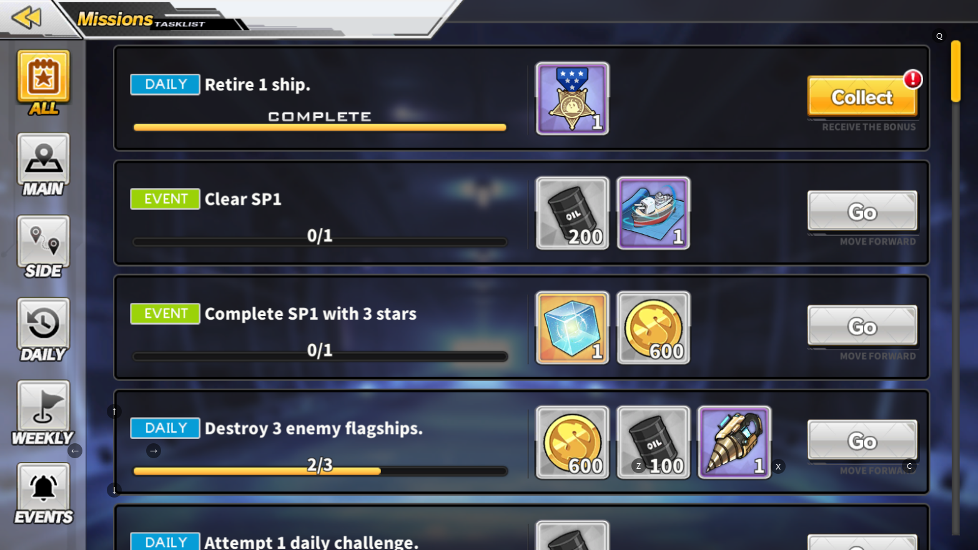The height and width of the screenshot is (550, 978).
Task: Tap the 600 coins reward under SP1 stars
Action: (x=653, y=328)
